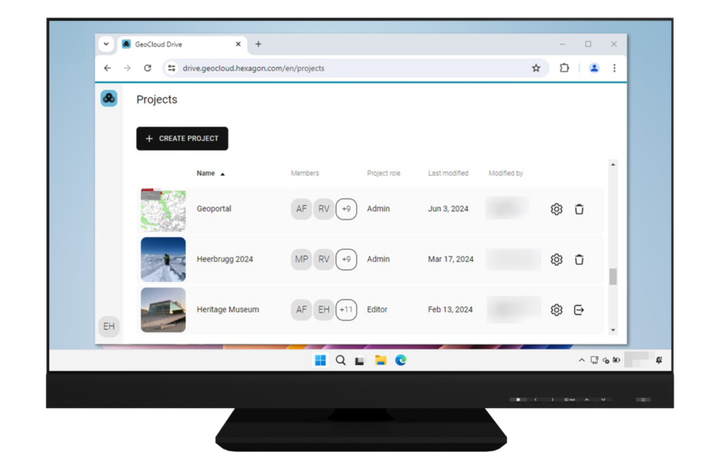705x470 pixels.
Task: Open the EH user avatar in sidebar
Action: click(109, 326)
